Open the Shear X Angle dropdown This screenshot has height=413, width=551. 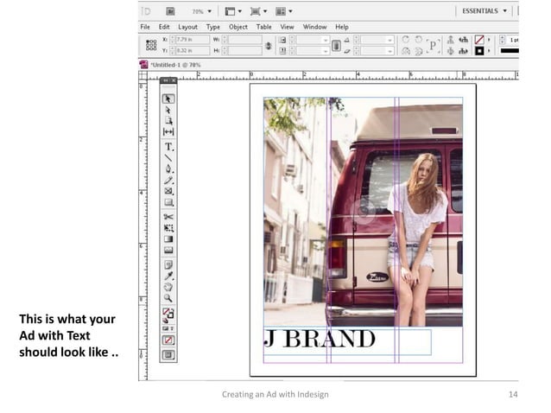point(389,51)
